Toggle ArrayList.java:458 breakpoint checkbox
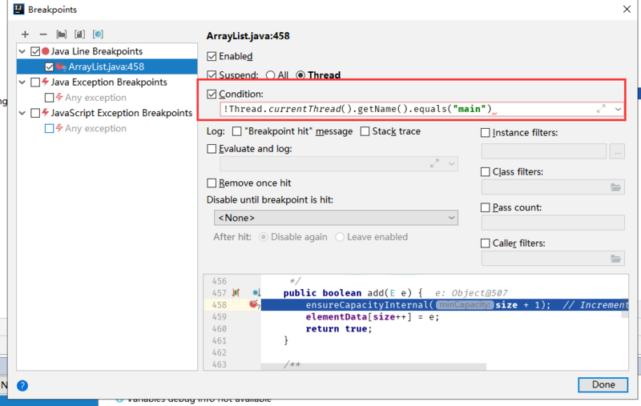The height and width of the screenshot is (406, 641). (49, 66)
